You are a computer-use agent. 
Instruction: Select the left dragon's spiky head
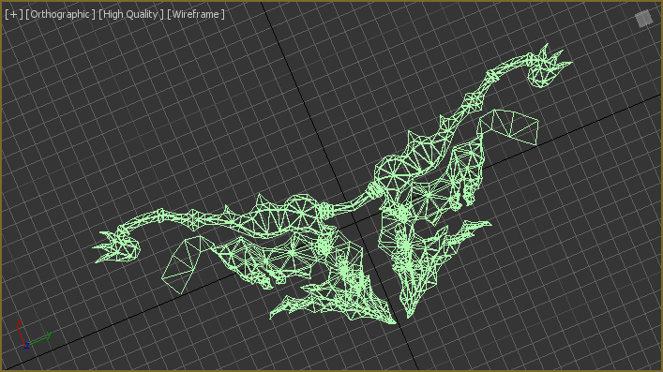(x=116, y=246)
